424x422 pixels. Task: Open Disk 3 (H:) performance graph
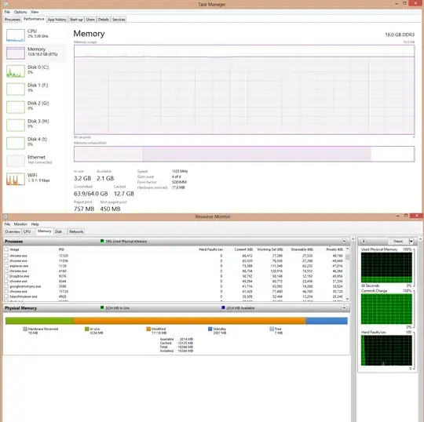click(x=16, y=125)
